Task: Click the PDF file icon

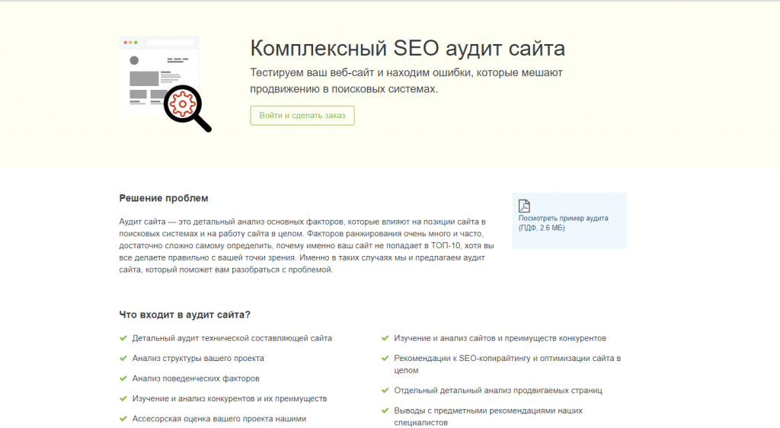Action: click(524, 206)
